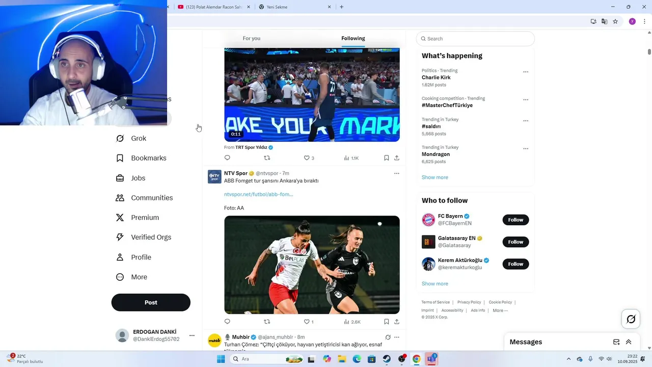Viewport: 652px width, 367px height.
Task: Open the #MasterChefTürkiye trending topic
Action: click(x=447, y=106)
